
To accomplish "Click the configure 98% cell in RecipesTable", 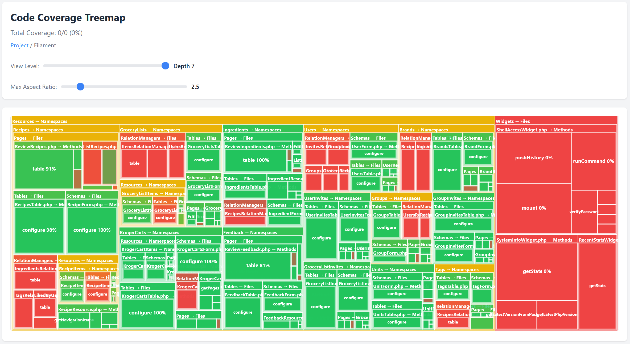I will click(39, 230).
